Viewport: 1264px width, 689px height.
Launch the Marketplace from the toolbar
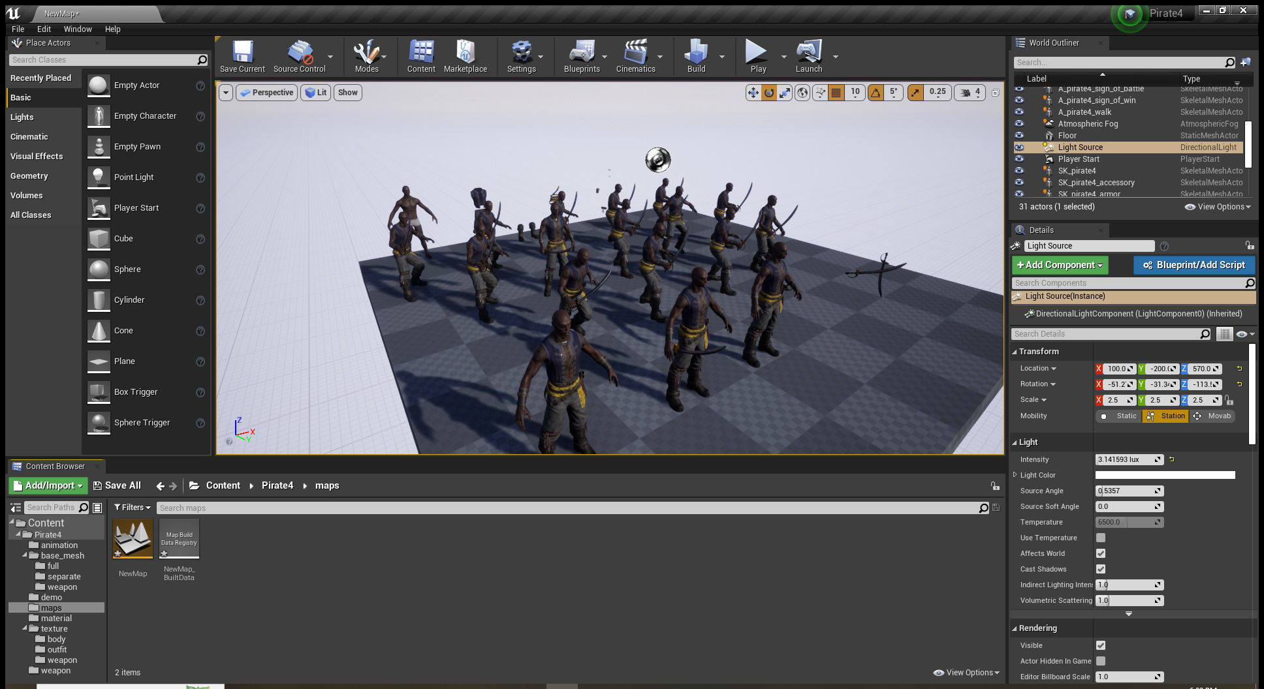466,56
